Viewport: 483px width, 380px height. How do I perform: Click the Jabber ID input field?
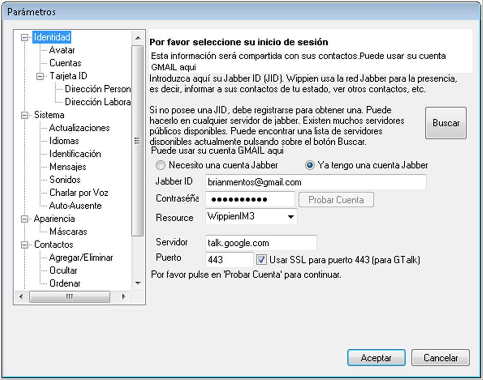[316, 182]
